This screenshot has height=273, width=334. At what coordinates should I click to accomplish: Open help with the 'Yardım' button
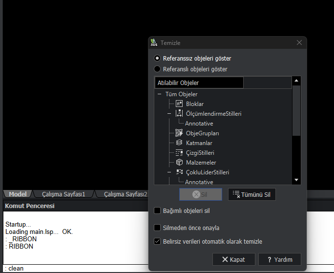pyautogui.click(x=280, y=259)
